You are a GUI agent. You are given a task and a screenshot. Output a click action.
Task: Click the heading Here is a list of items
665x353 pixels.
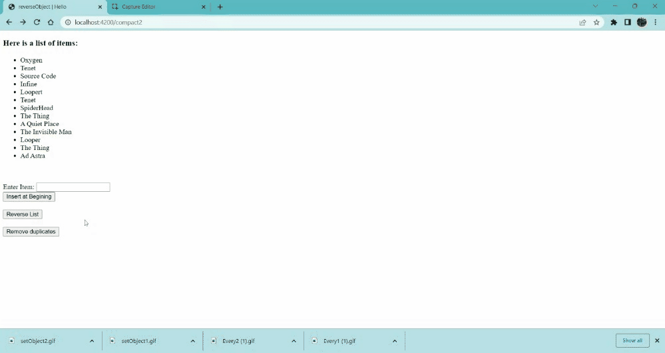click(x=41, y=43)
